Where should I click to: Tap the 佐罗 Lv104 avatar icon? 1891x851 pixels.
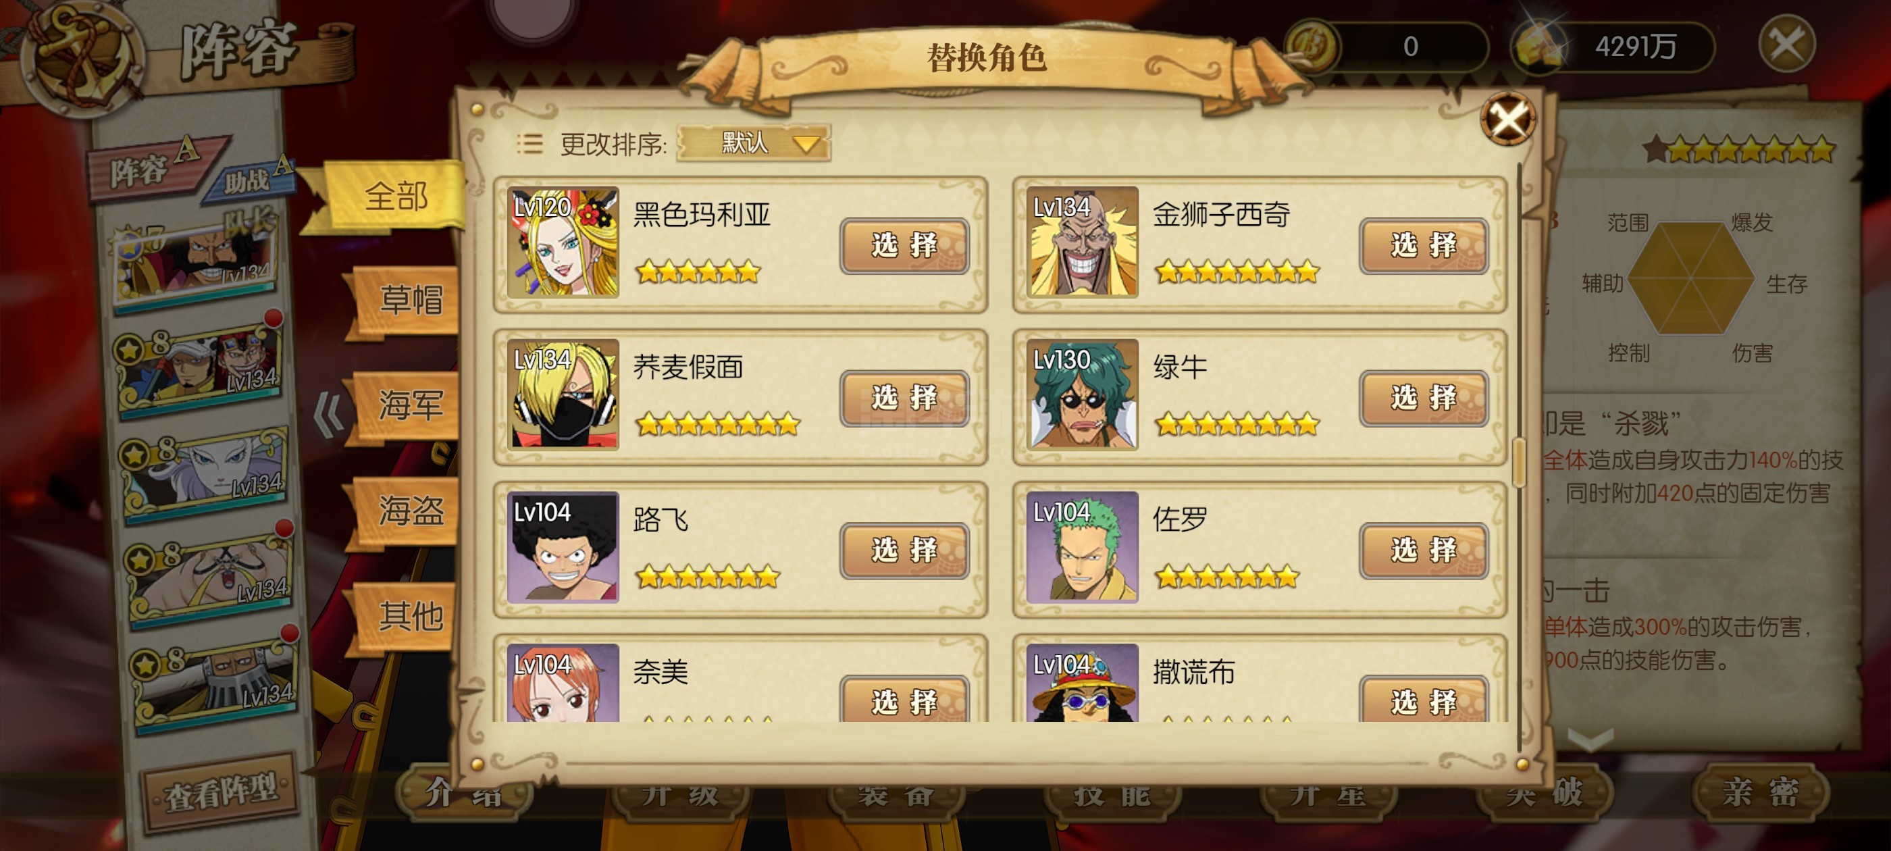click(x=1082, y=547)
